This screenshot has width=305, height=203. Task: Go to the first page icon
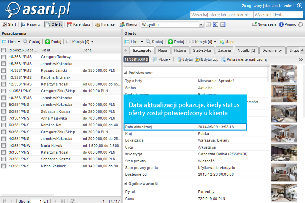tap(4, 201)
